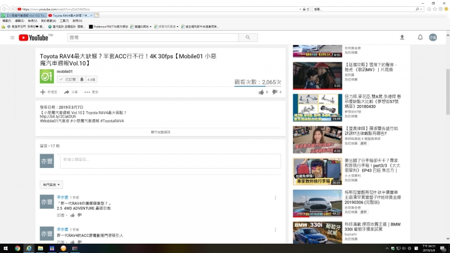450x253 pixels.
Task: Expand the web slice gallery favorites dropdown
Action: coord(177,27)
